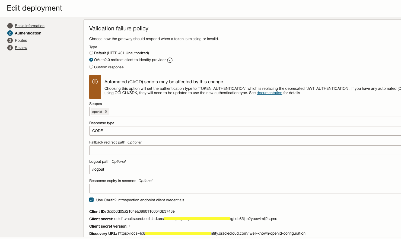This screenshot has height=239, width=401.
Task: Click step 3 circle icon for Routes
Action: (x=10, y=40)
